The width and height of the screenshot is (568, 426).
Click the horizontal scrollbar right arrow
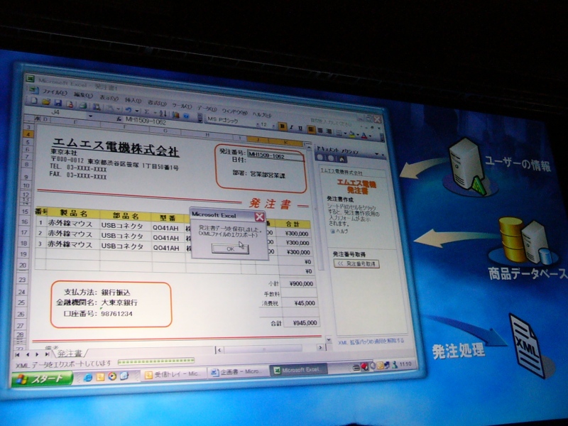(320, 347)
